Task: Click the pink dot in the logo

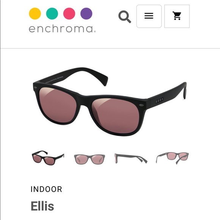Action: click(x=69, y=14)
